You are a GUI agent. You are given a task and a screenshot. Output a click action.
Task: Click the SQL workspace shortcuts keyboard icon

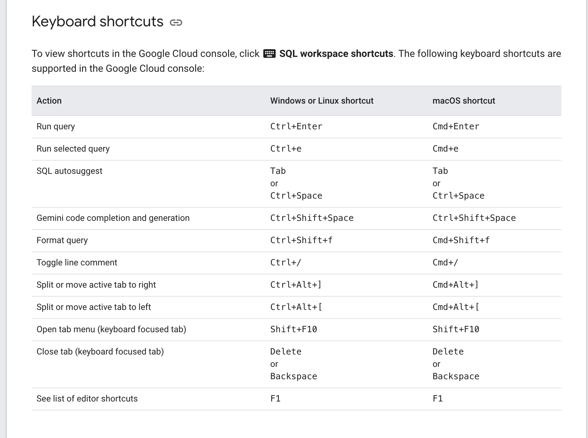point(269,54)
